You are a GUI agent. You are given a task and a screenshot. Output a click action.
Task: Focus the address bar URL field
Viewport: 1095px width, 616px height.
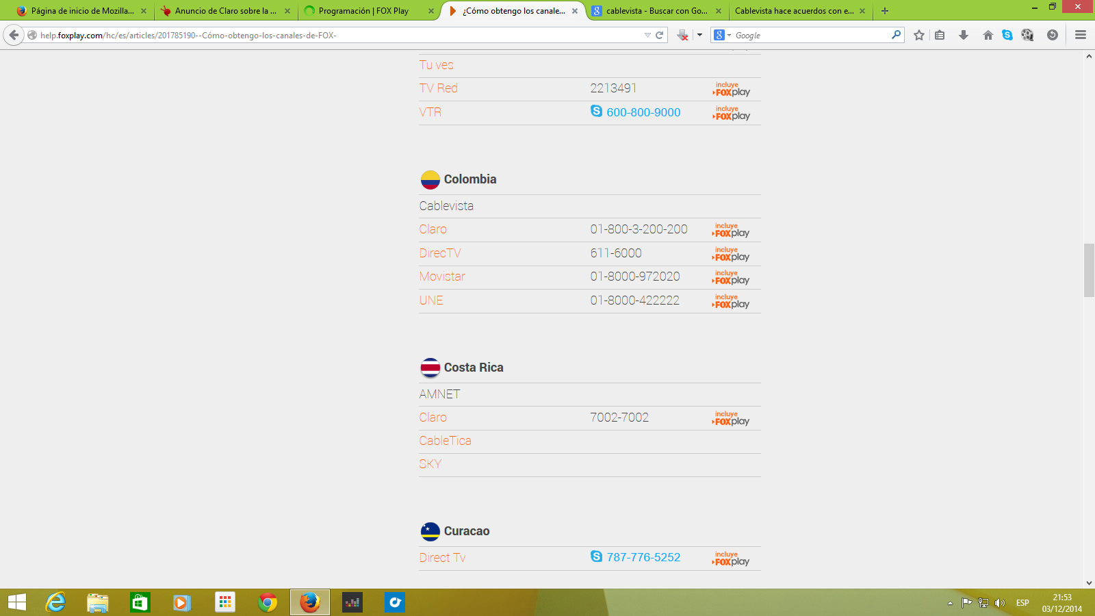[340, 35]
